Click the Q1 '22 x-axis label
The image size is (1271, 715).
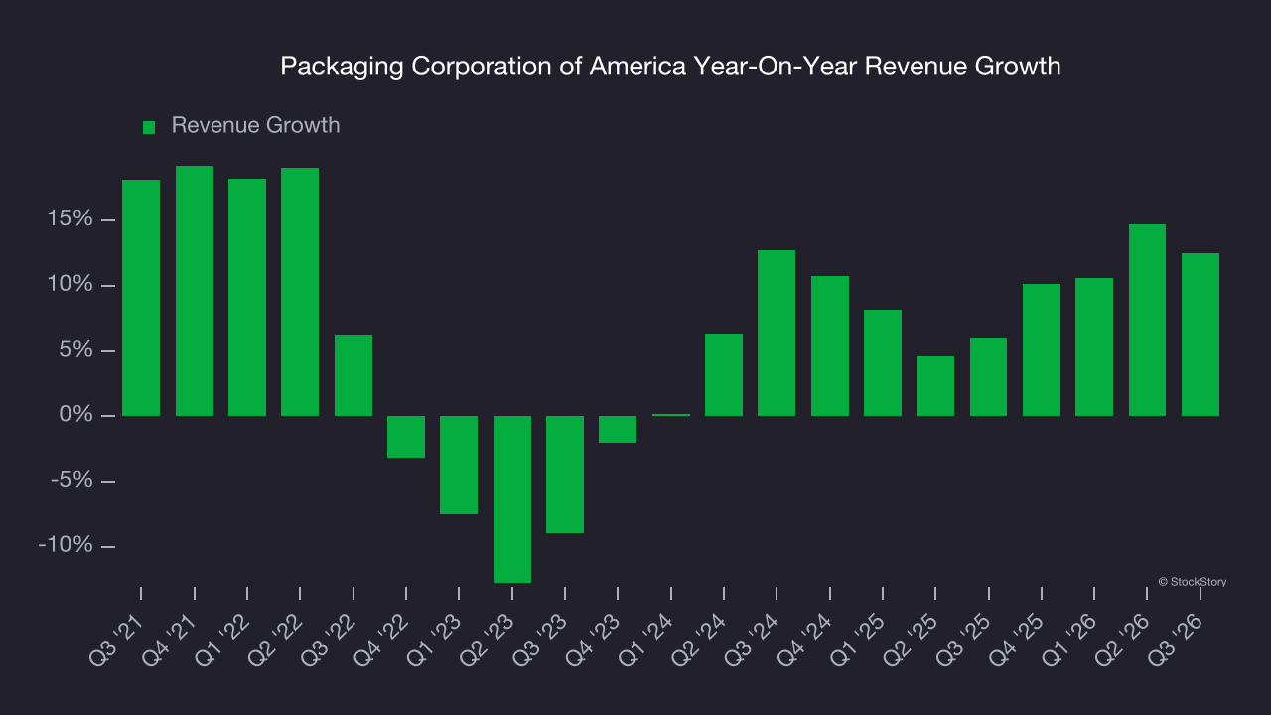click(221, 641)
